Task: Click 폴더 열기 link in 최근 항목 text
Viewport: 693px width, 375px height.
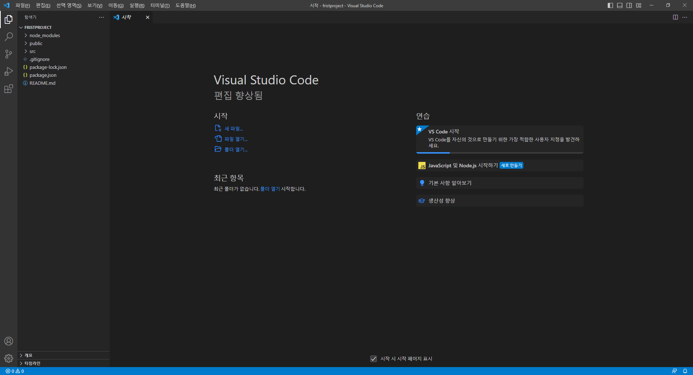Action: click(270, 189)
